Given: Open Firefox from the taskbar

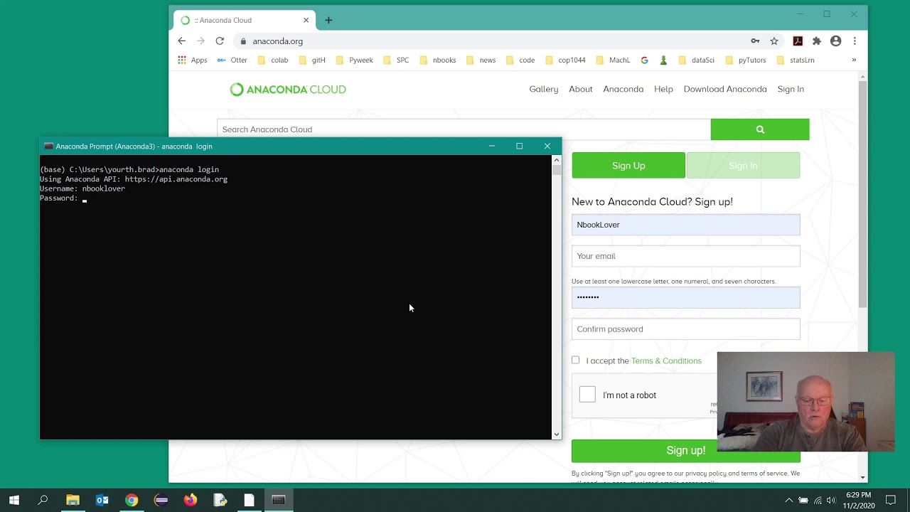Looking at the screenshot, I should click(191, 501).
